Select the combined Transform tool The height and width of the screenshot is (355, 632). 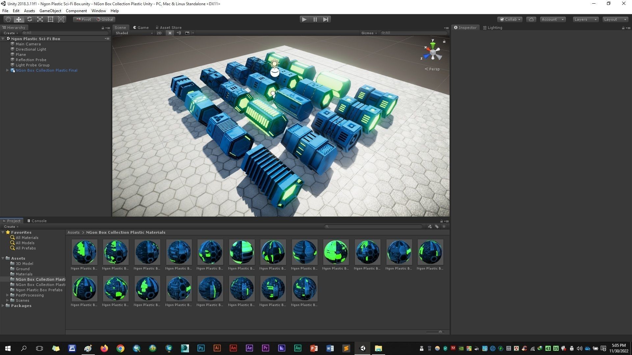pyautogui.click(x=61, y=19)
